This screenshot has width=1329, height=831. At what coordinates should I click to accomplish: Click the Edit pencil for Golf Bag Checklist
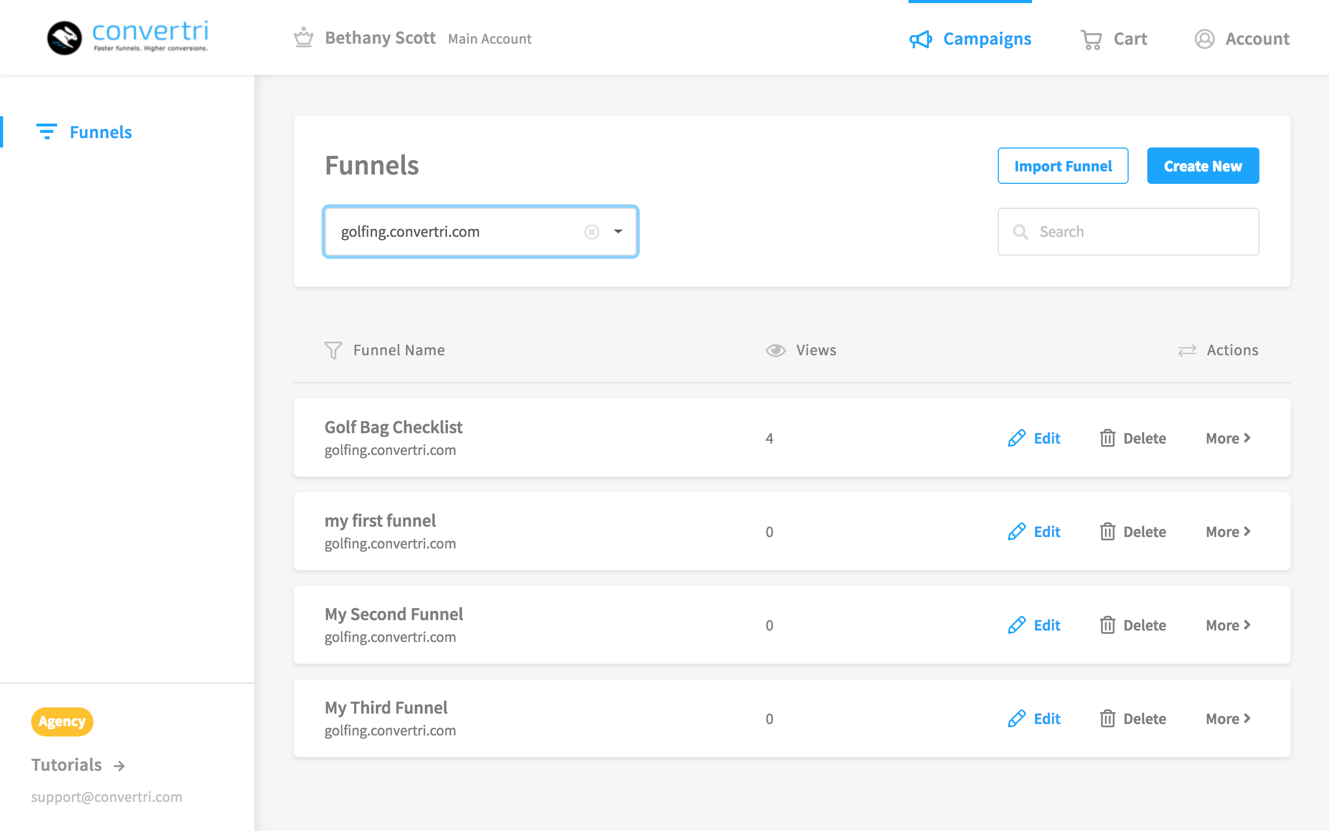click(1016, 438)
